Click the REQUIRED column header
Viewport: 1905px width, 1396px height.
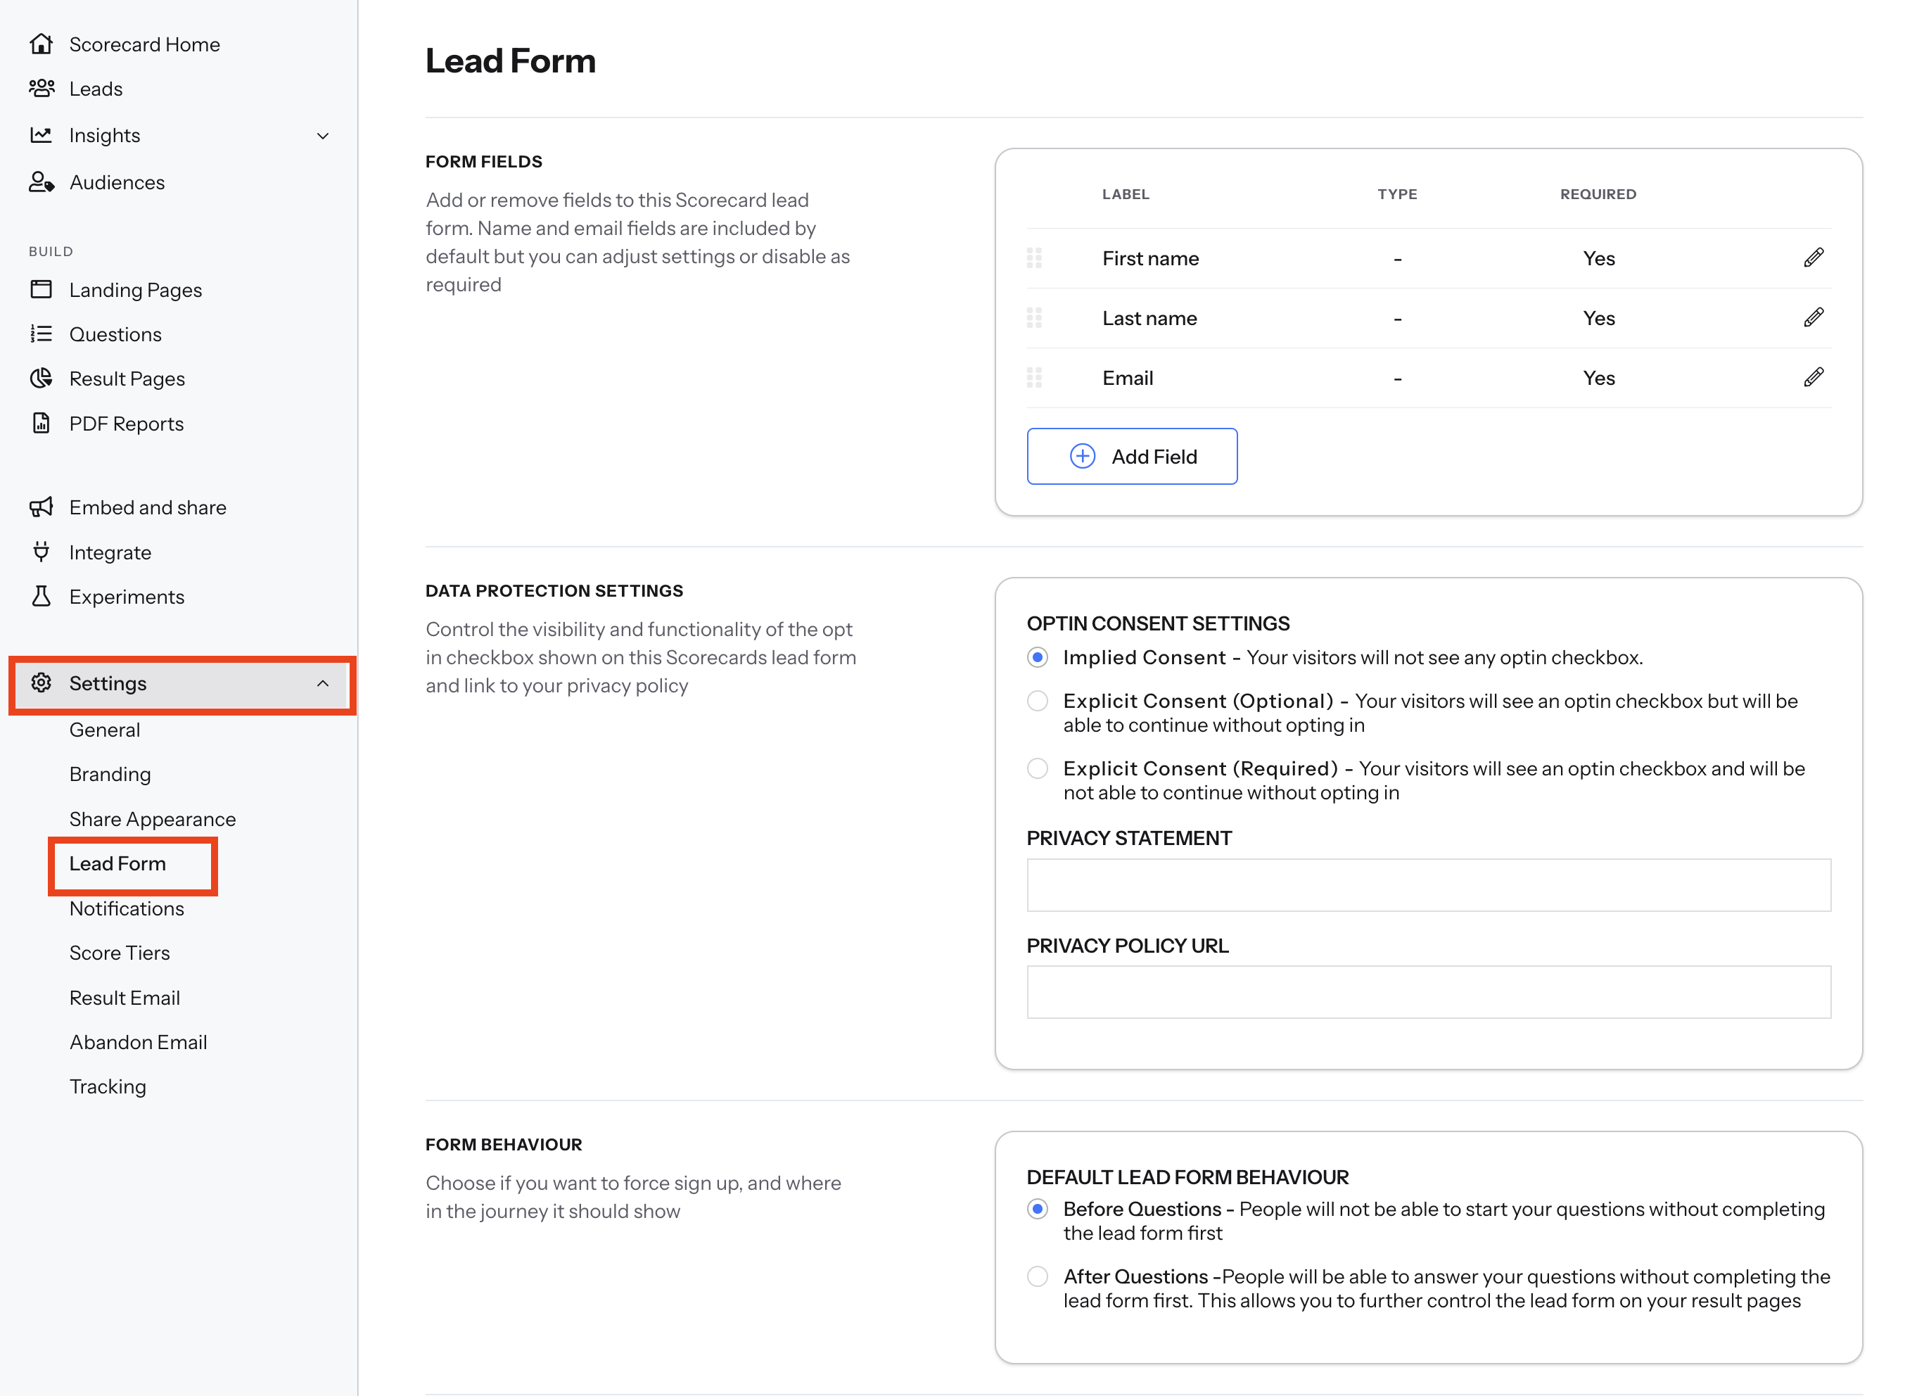(x=1598, y=194)
